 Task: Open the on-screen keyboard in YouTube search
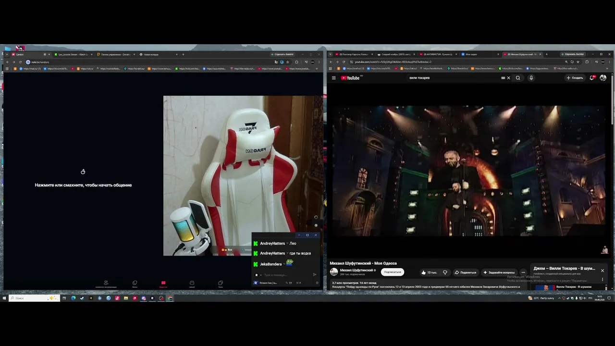pos(503,78)
